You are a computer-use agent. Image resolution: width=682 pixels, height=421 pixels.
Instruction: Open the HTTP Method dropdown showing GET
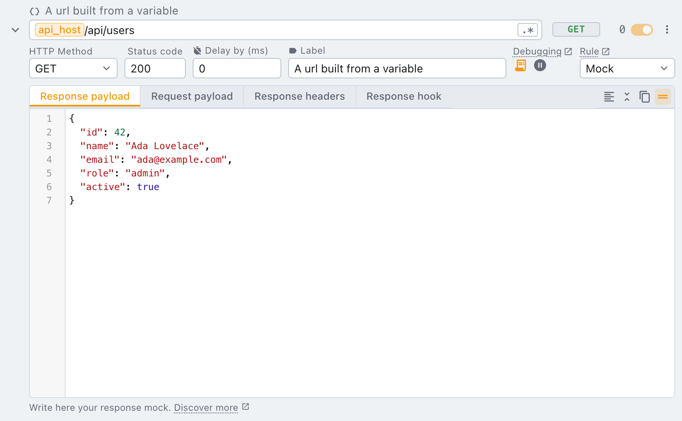tap(73, 69)
